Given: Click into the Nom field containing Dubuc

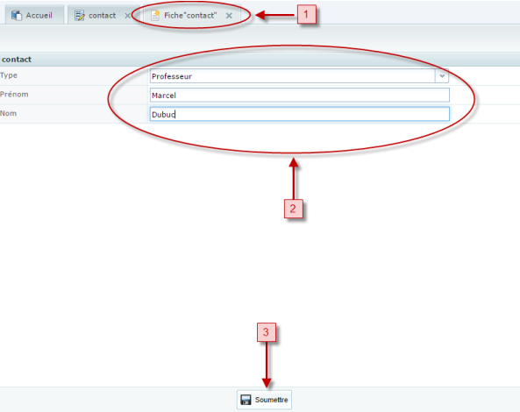Looking at the screenshot, I should click(x=300, y=114).
